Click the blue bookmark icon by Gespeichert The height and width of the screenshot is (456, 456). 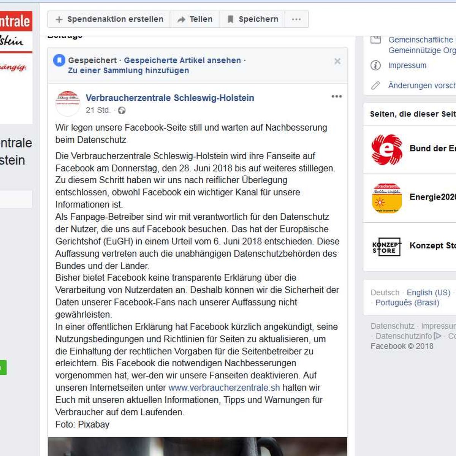point(59,60)
